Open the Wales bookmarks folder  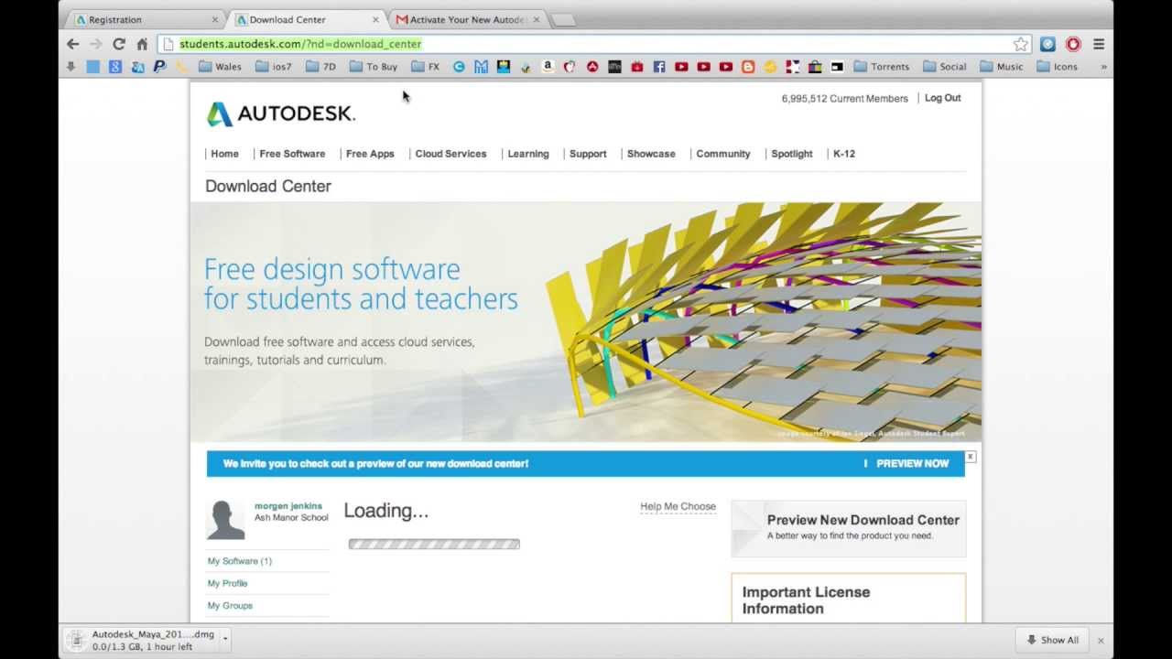pos(220,67)
